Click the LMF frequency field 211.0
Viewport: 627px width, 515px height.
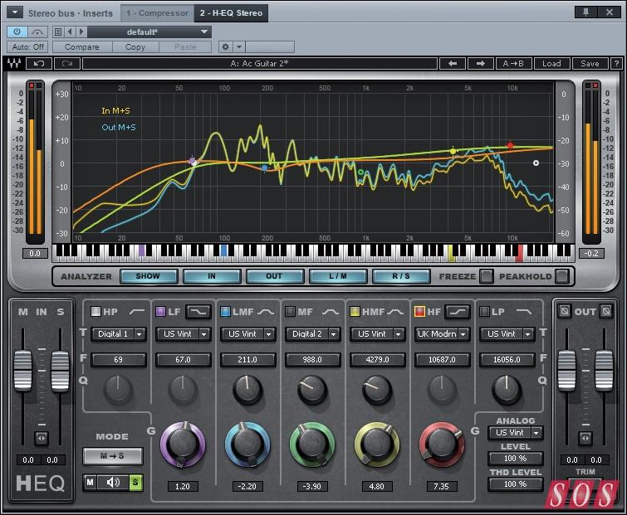[248, 360]
